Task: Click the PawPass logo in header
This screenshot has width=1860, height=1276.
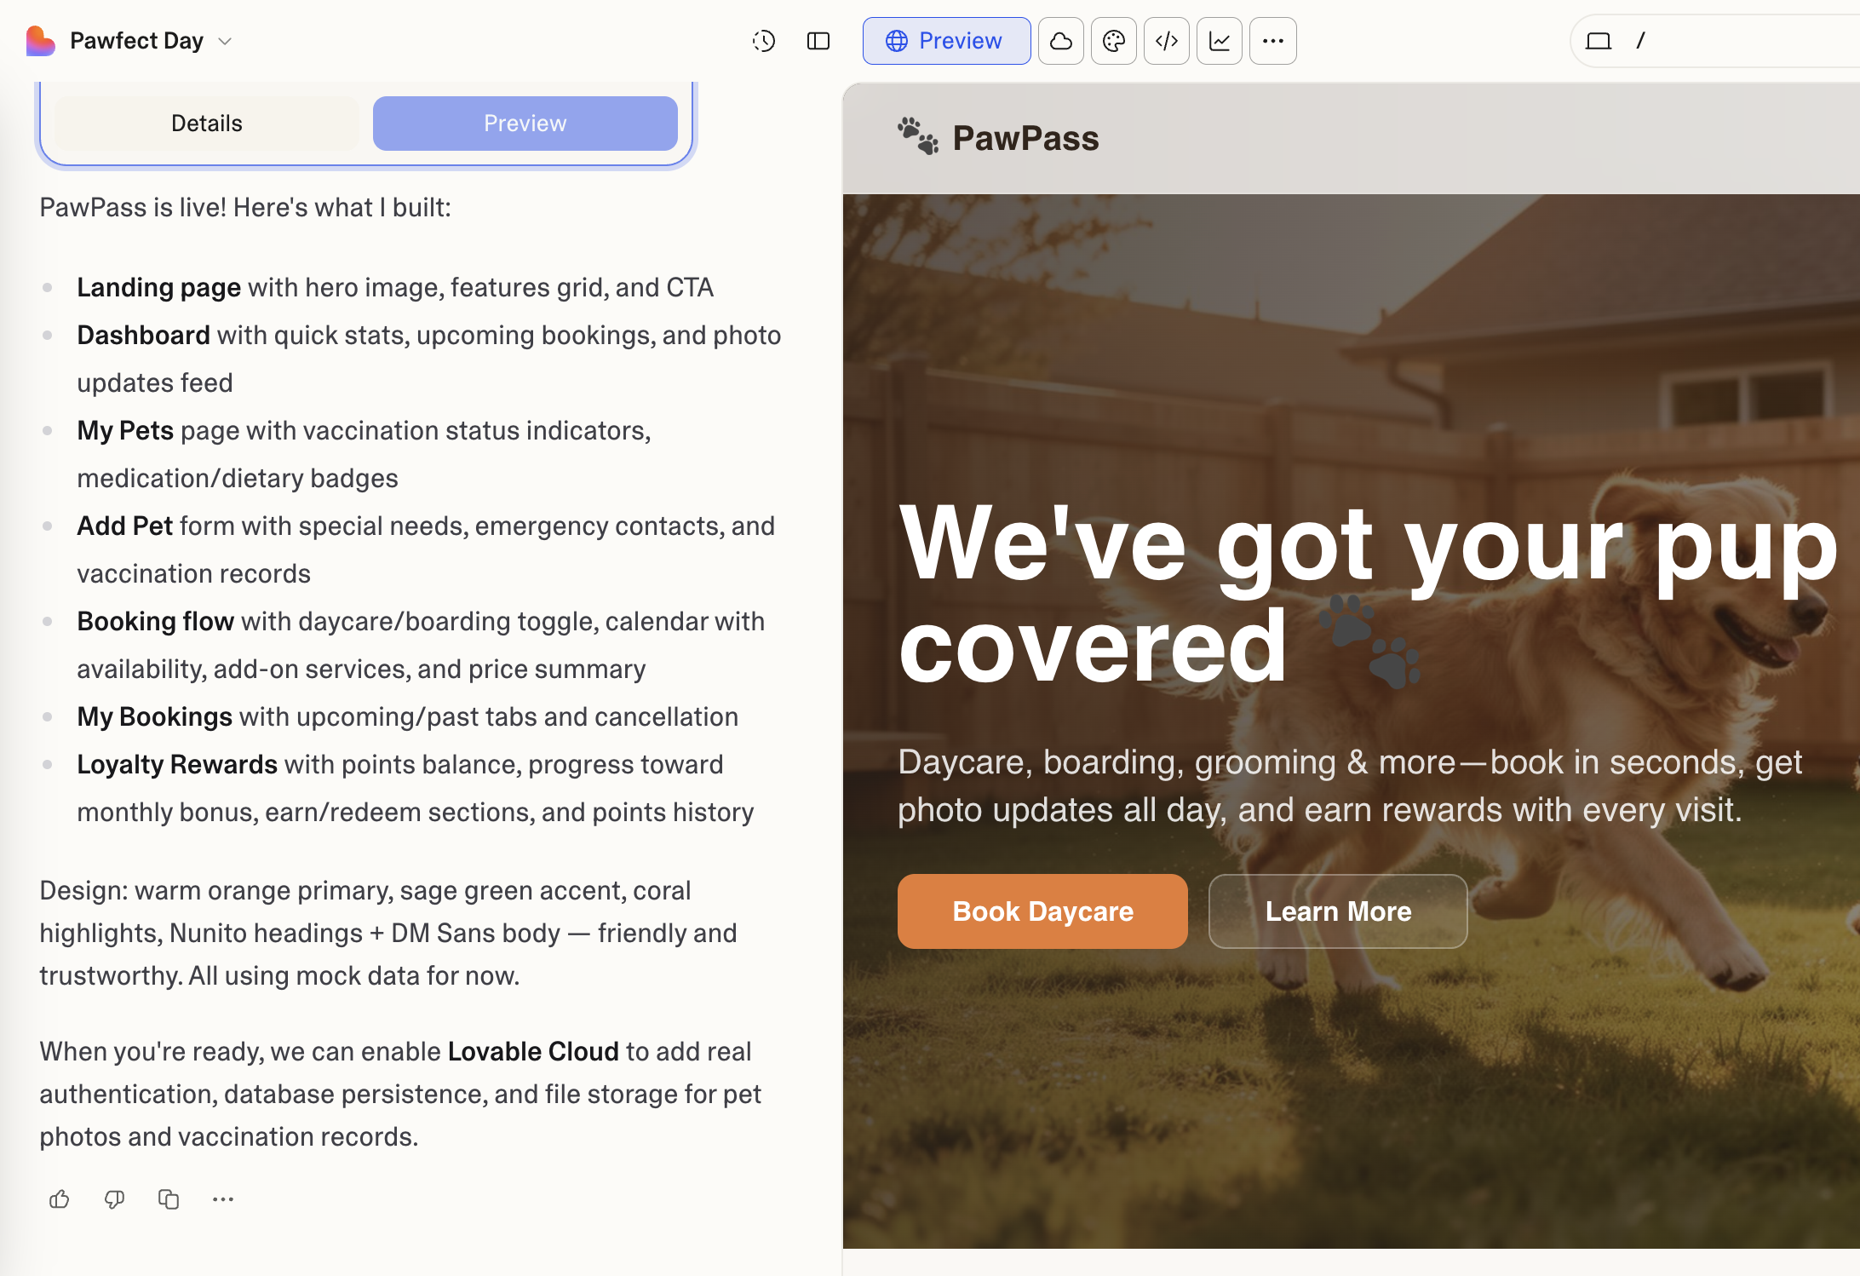Action: coord(998,138)
